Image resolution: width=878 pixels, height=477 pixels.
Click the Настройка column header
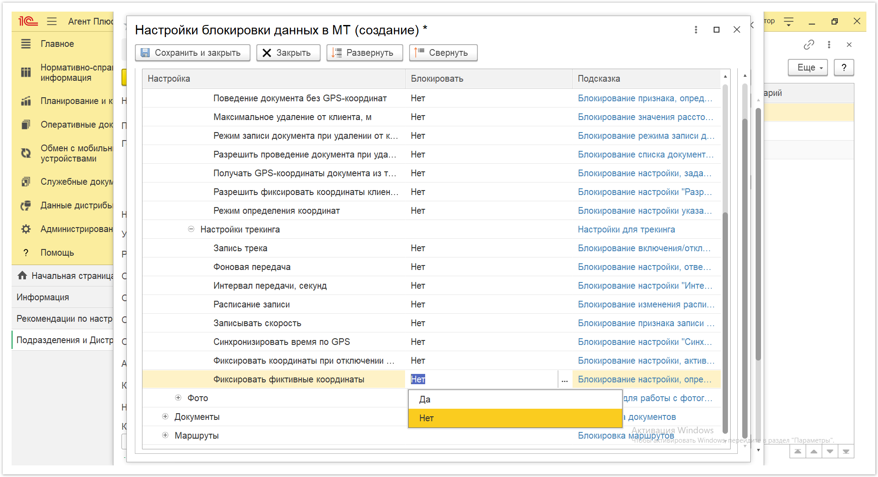[x=273, y=79]
